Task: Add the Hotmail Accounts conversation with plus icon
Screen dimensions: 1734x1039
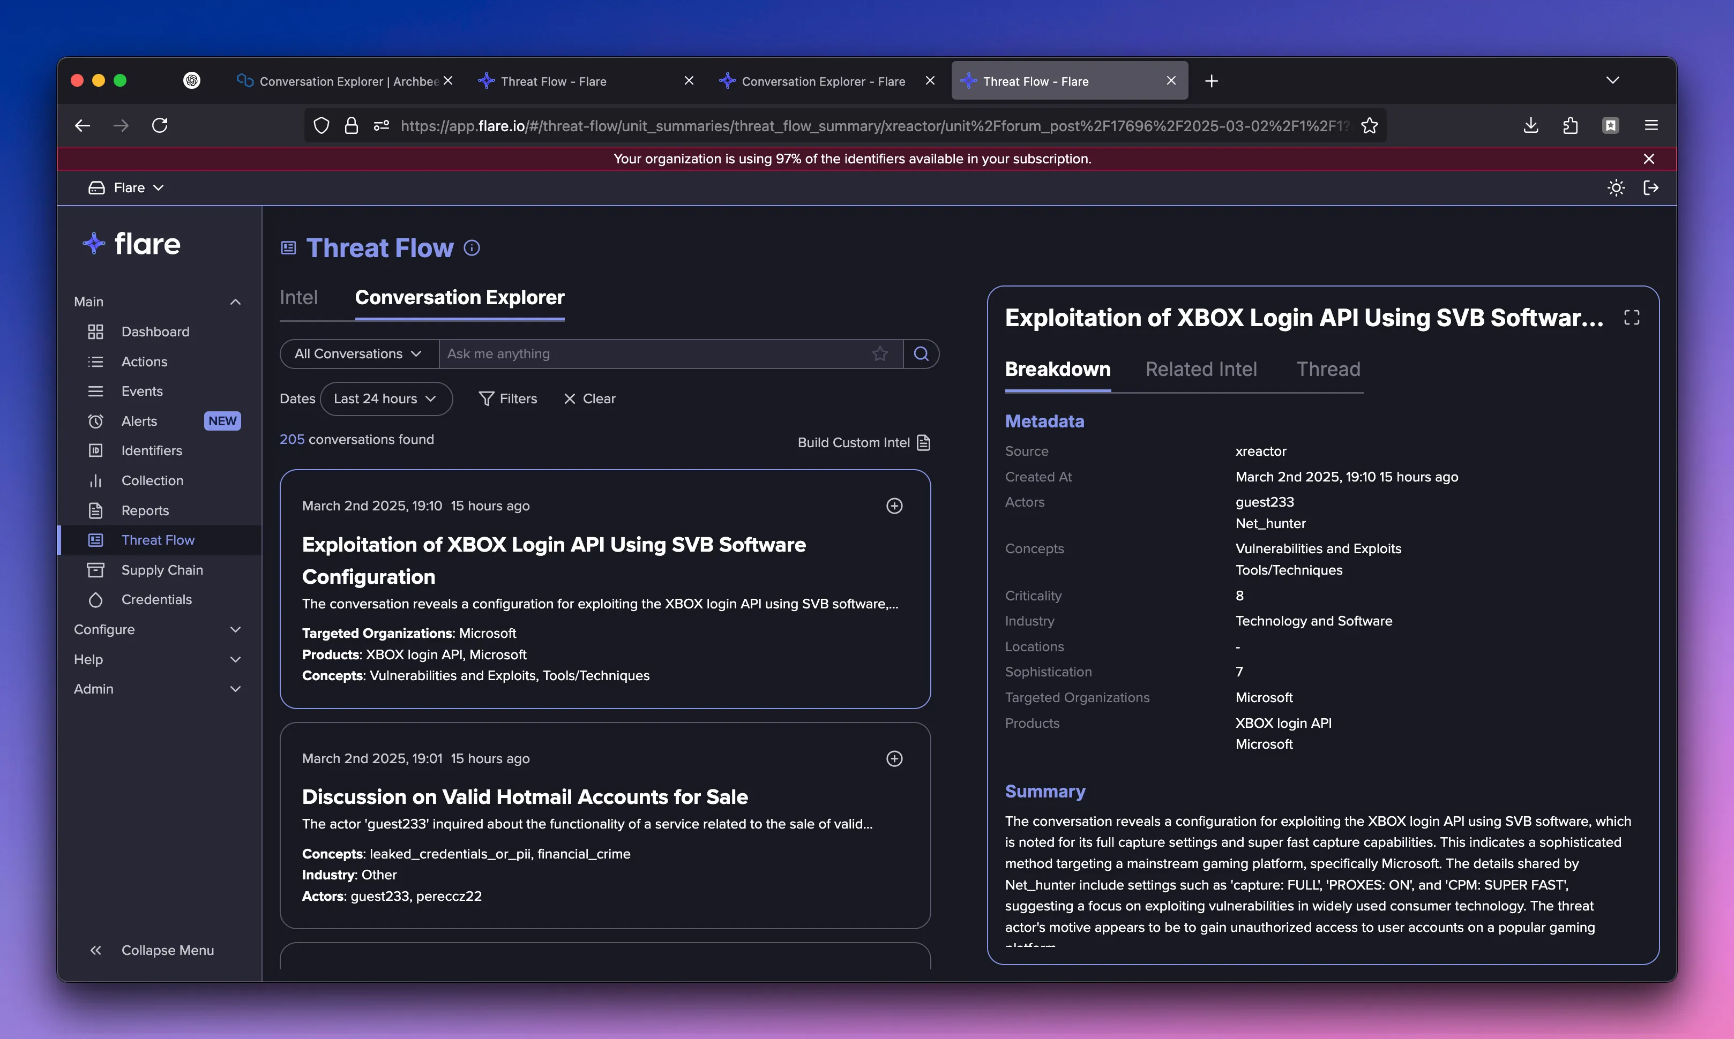Action: point(894,758)
